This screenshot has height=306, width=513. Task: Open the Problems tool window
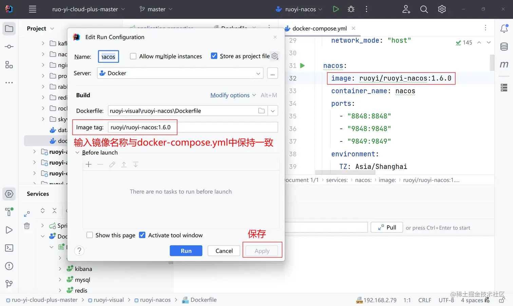pos(9,266)
